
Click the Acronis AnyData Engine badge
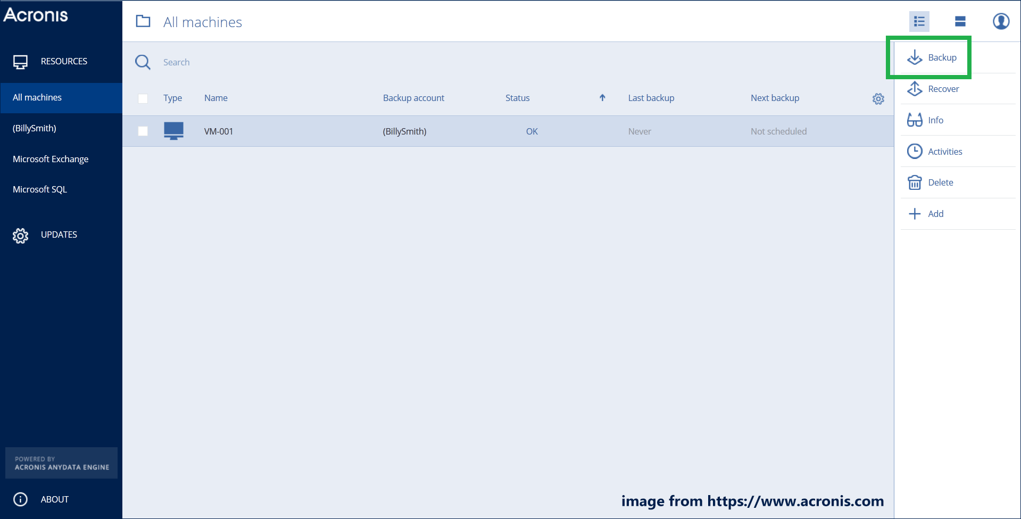(61, 463)
